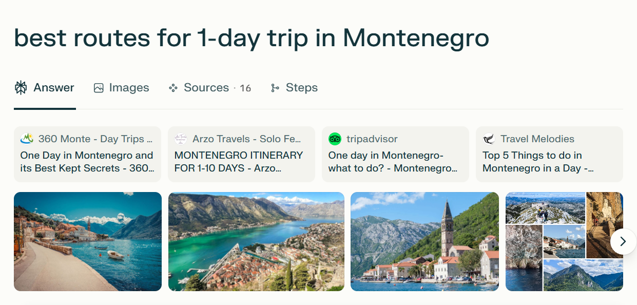This screenshot has width=637, height=305.
Task: Open tripadvisor "One day in Montenegro" source
Action: 395,161
